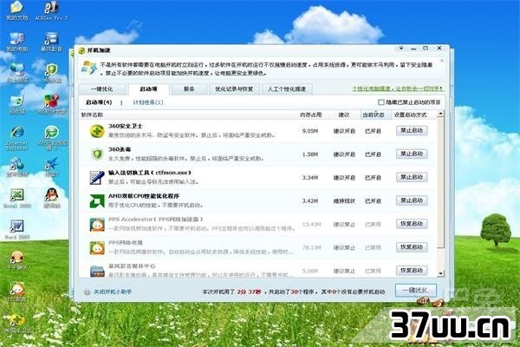Click the PPS Accelerator row icon

tap(97, 225)
